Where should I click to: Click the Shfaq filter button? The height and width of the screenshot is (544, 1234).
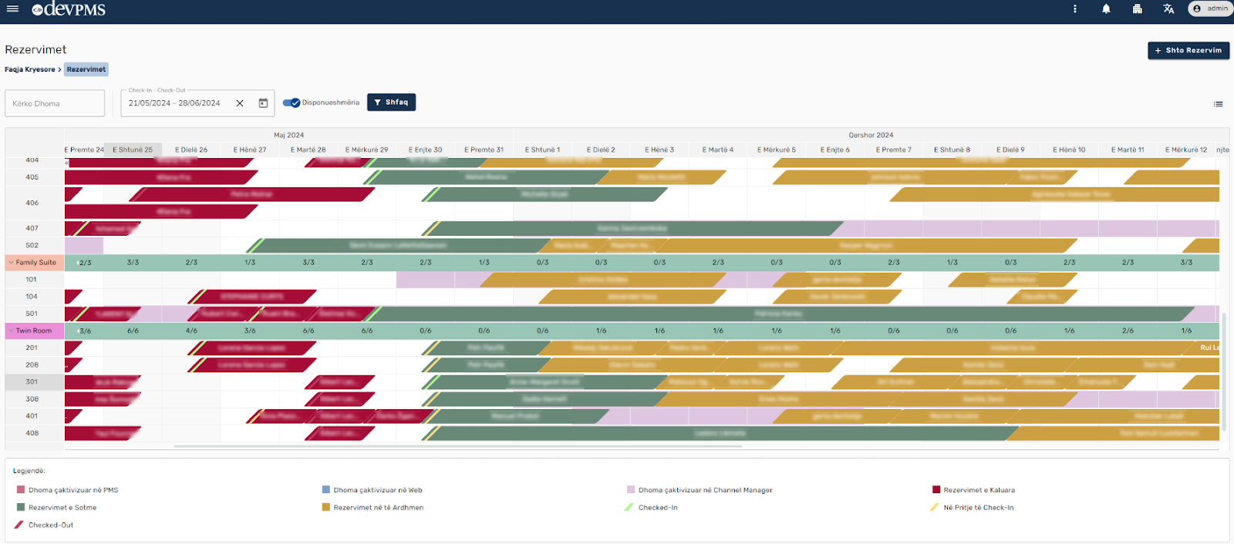[391, 102]
